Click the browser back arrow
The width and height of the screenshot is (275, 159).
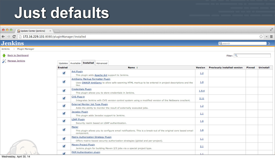tap(3, 37)
